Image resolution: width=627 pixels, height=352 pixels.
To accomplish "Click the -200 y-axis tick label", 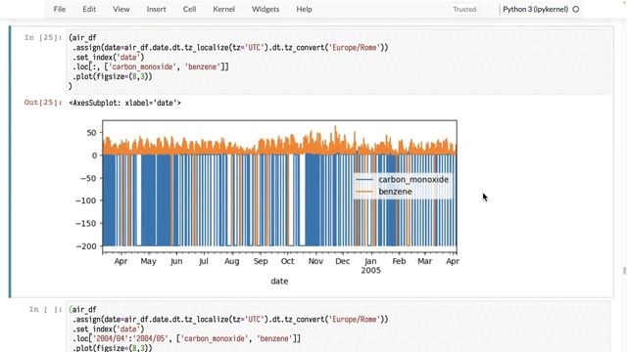I will 86,246.
